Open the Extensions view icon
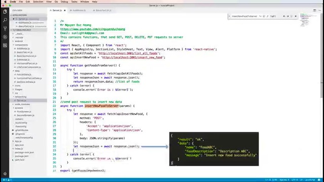Viewport: 324px width, 182px height. (5, 45)
